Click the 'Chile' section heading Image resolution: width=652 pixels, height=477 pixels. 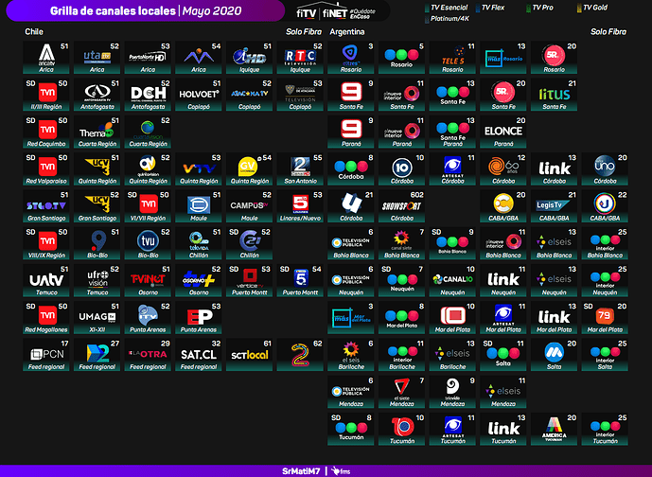pyautogui.click(x=34, y=31)
